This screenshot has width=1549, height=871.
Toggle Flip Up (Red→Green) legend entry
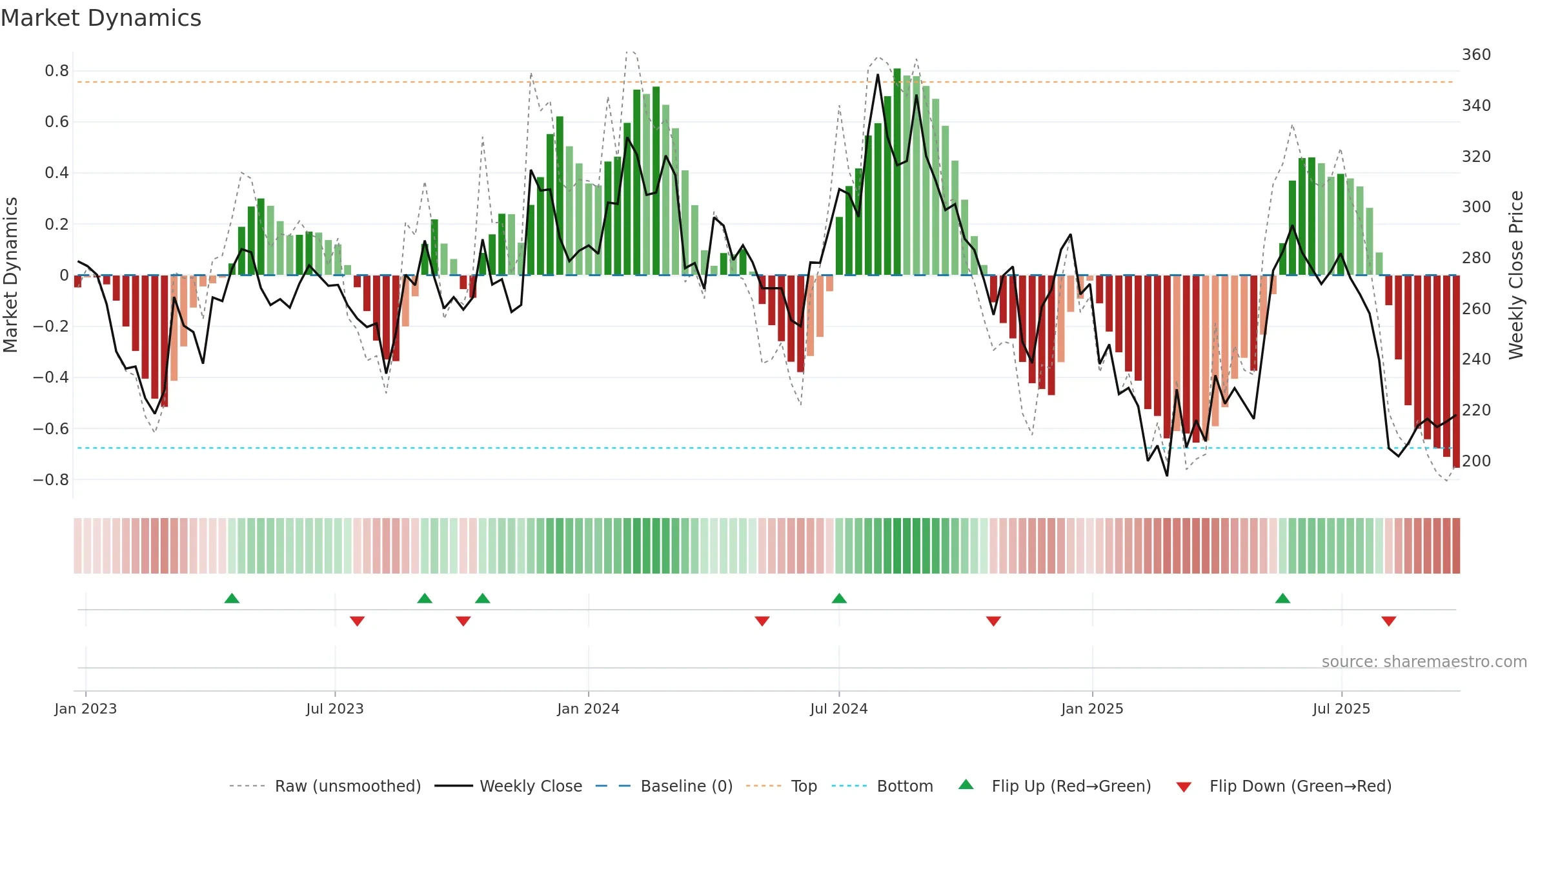click(x=1055, y=786)
